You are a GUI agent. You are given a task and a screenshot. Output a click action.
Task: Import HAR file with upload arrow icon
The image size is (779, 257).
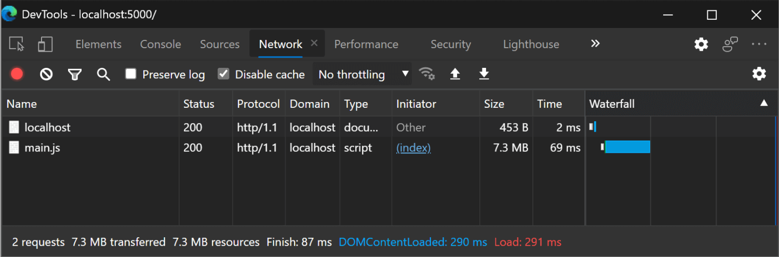tap(455, 74)
